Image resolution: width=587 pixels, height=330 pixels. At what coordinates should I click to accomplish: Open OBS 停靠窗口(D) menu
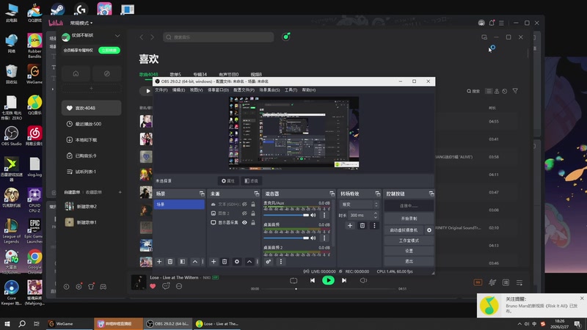[x=218, y=90]
